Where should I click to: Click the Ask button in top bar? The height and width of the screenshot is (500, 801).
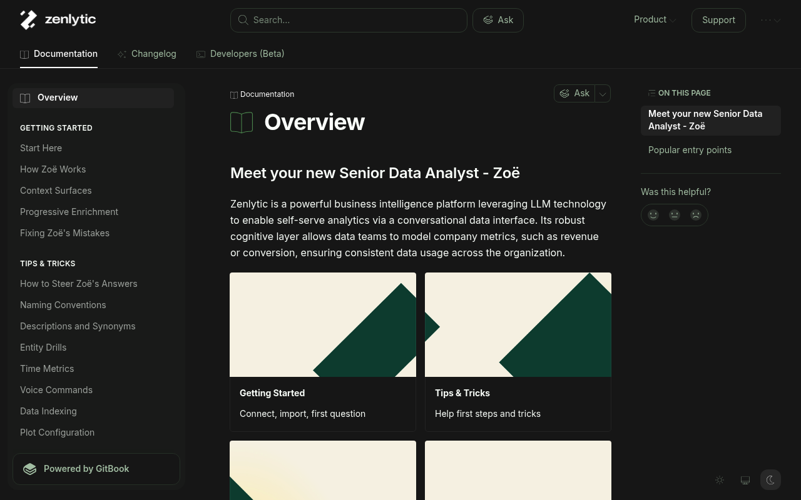tap(498, 20)
